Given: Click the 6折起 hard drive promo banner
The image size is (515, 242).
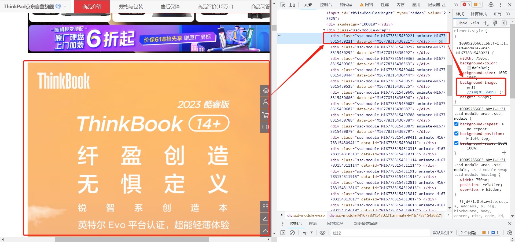Looking at the screenshot, I should (x=149, y=38).
